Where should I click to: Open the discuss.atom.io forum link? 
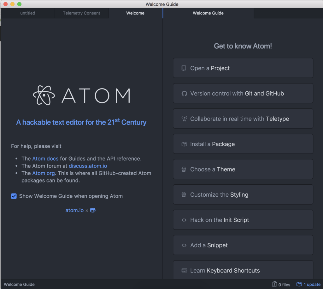point(88,166)
